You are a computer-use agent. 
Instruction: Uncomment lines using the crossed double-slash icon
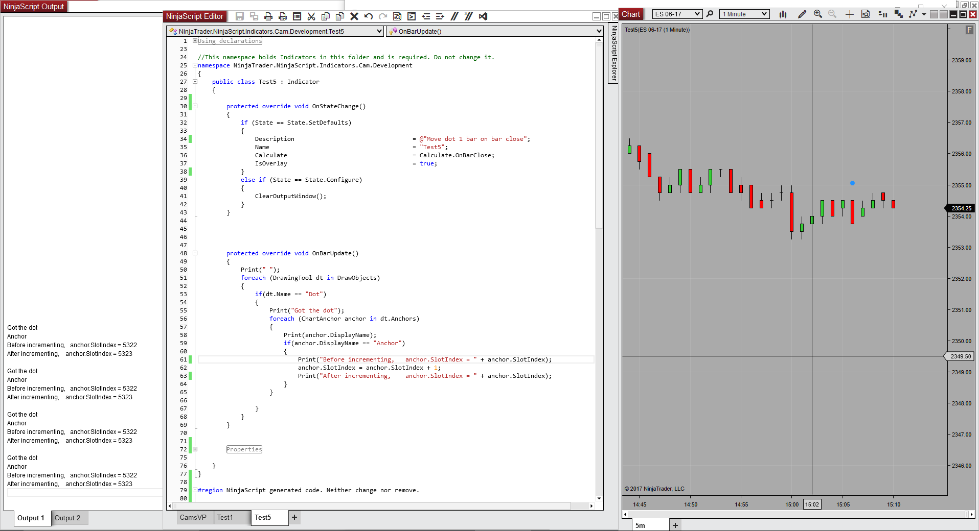click(469, 16)
